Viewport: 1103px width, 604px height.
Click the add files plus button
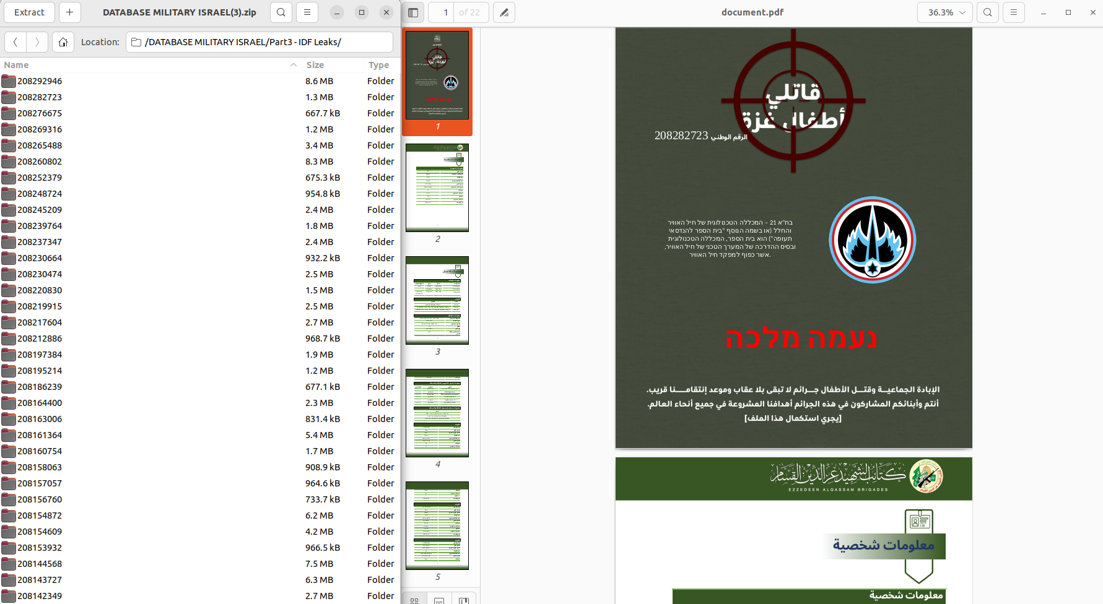pyautogui.click(x=69, y=12)
